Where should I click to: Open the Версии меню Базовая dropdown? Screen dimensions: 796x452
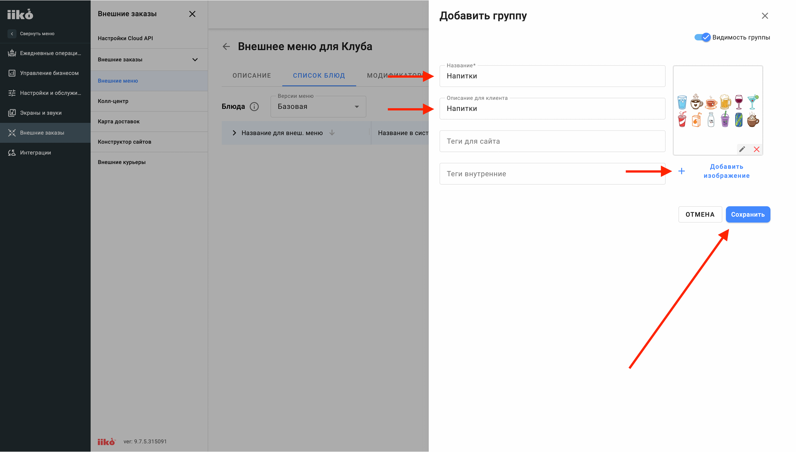tap(318, 107)
